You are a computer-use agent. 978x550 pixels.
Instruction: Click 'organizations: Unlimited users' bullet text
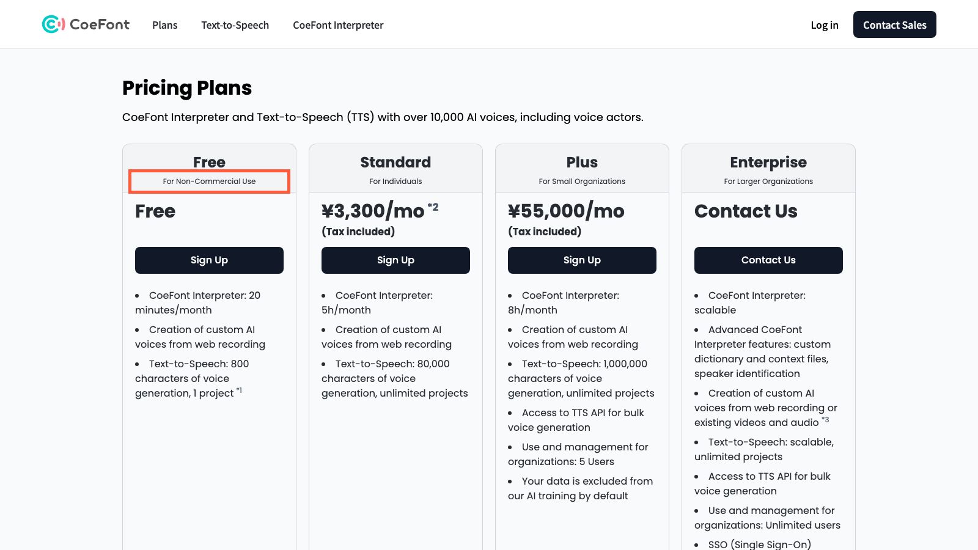pyautogui.click(x=768, y=518)
